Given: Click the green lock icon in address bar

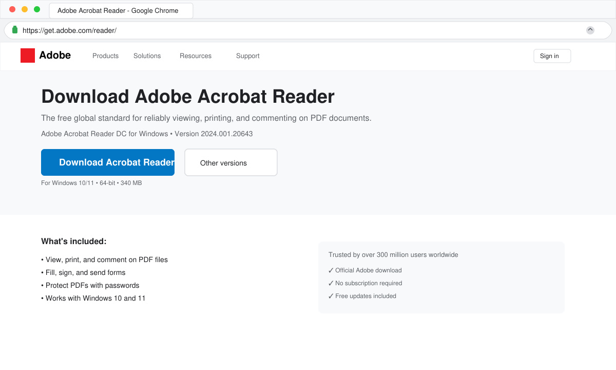Looking at the screenshot, I should click(x=15, y=30).
